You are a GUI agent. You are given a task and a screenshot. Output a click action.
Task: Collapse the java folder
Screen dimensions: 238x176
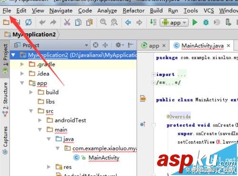(x=49, y=139)
